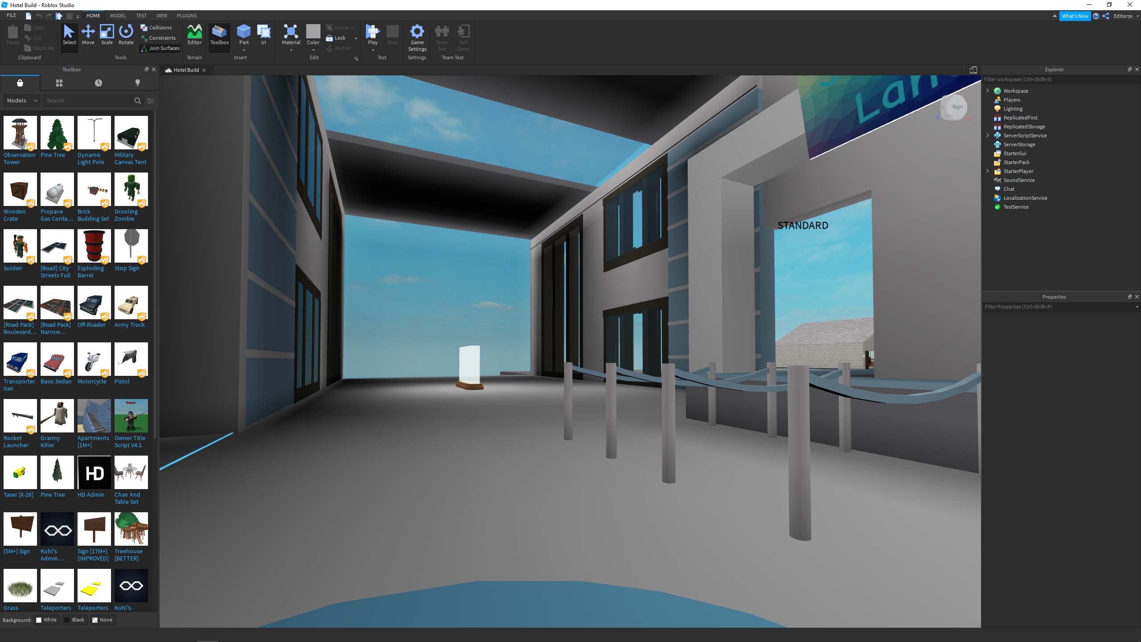Screen dimensions: 1141x642
Task: Click the Pine Tree model link
Action: pos(53,155)
